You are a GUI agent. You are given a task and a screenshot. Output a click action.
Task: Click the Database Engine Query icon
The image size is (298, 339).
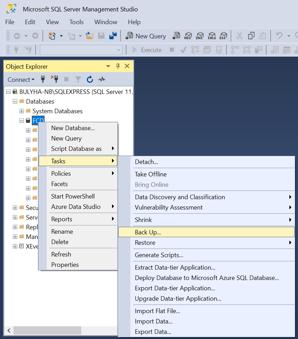pyautogui.click(x=176, y=36)
